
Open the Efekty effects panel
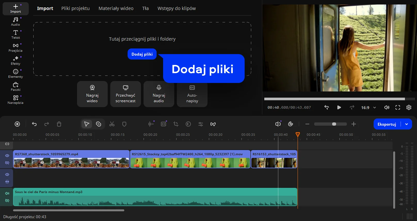[x=15, y=61]
